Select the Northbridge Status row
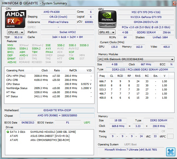177x159 pixels. (49, 88)
